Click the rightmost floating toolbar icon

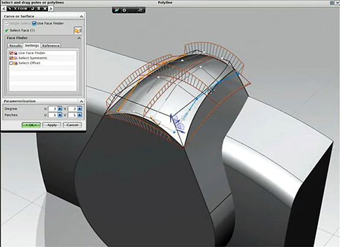[140, 10]
